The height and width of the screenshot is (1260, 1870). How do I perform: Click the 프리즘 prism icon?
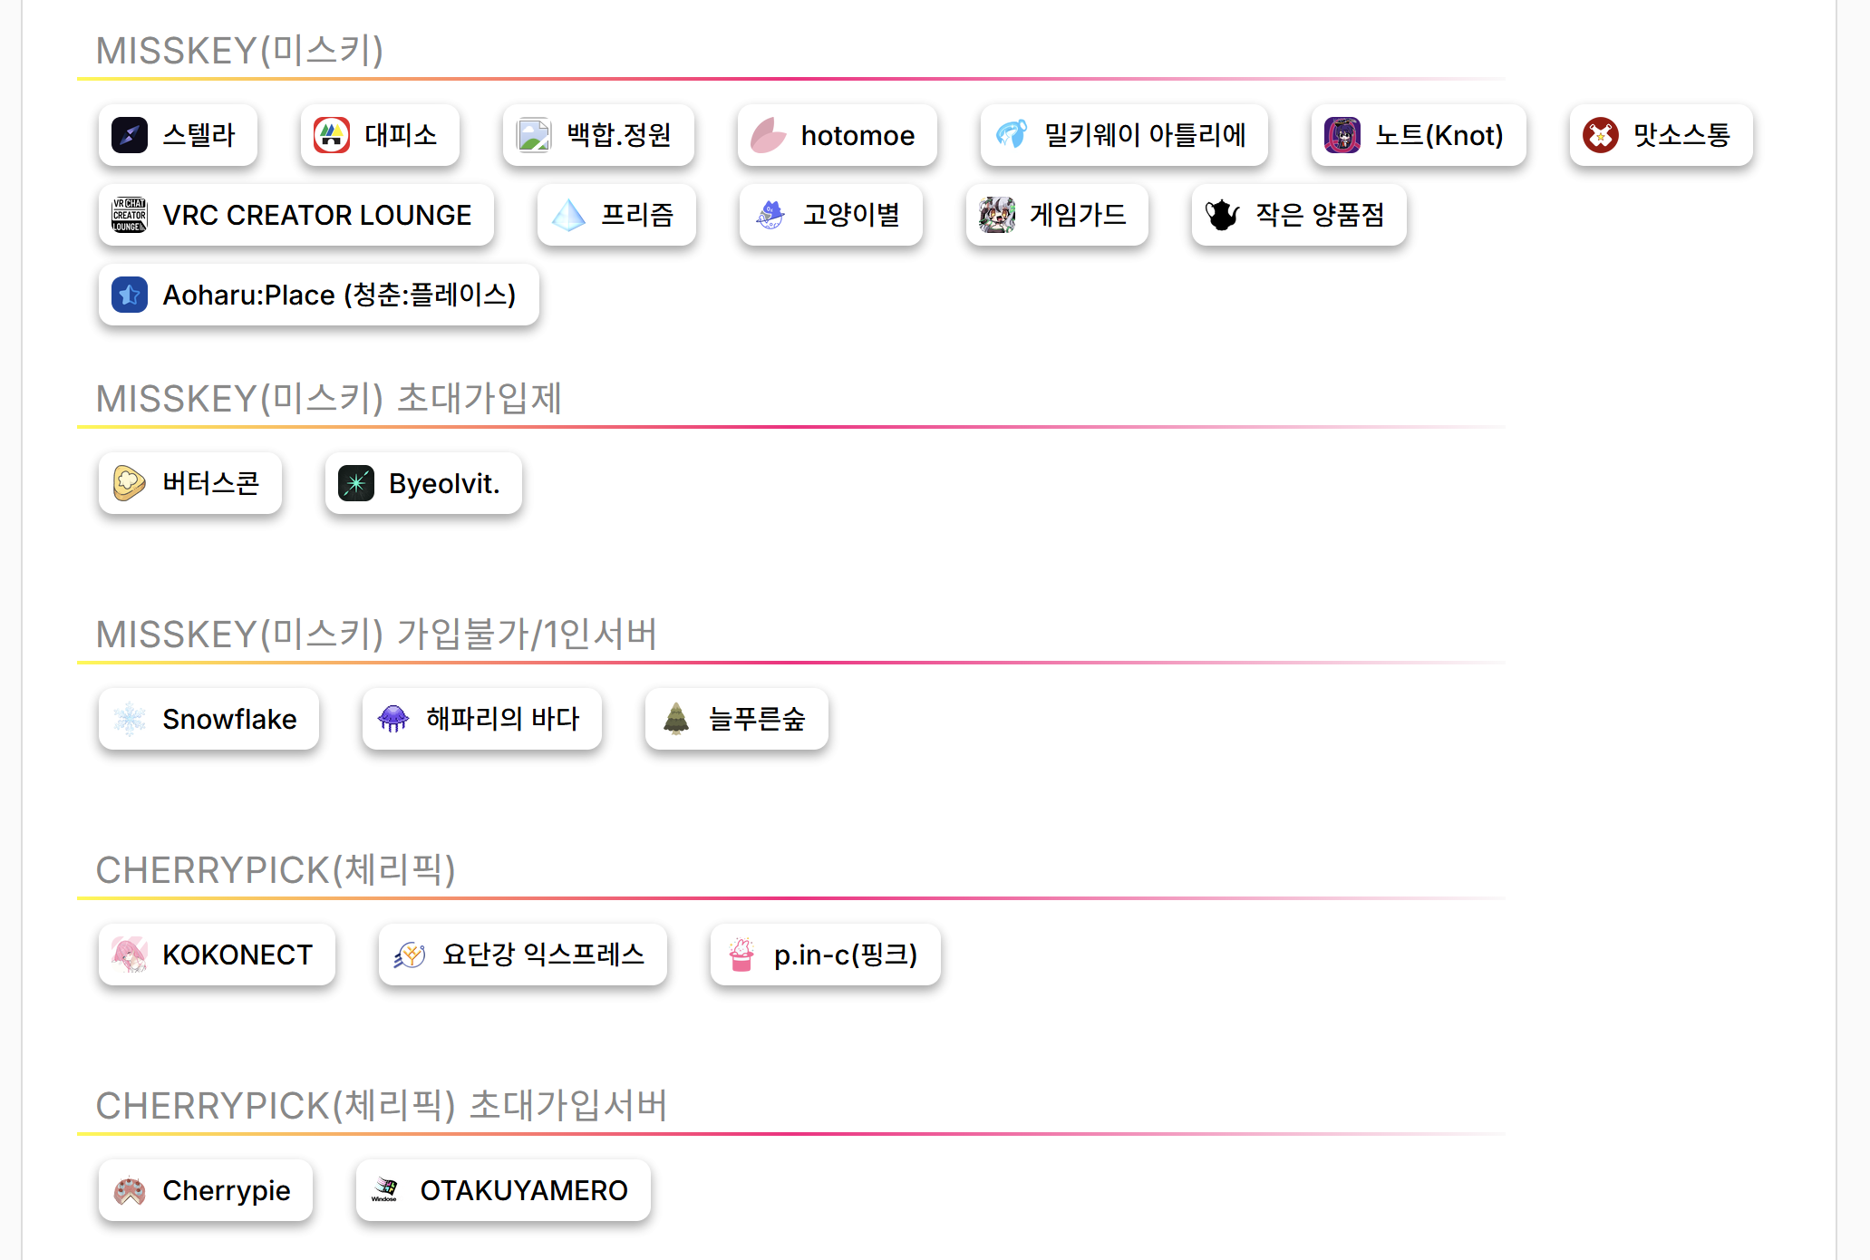click(568, 215)
